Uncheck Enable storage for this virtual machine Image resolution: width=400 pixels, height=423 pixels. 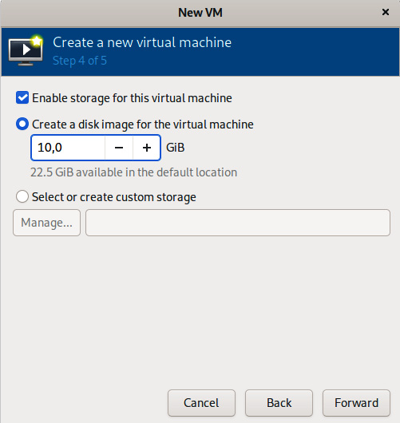coord(22,97)
